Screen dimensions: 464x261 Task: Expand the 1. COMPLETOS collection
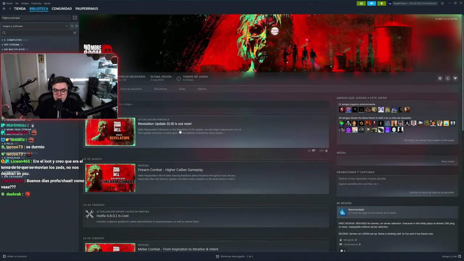(x=14, y=40)
